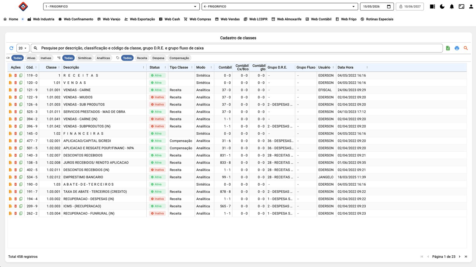This screenshot has height=267, width=476.
Task: Edit row 122 - 9 VENDAS - MIUDOS
Action: click(10, 97)
